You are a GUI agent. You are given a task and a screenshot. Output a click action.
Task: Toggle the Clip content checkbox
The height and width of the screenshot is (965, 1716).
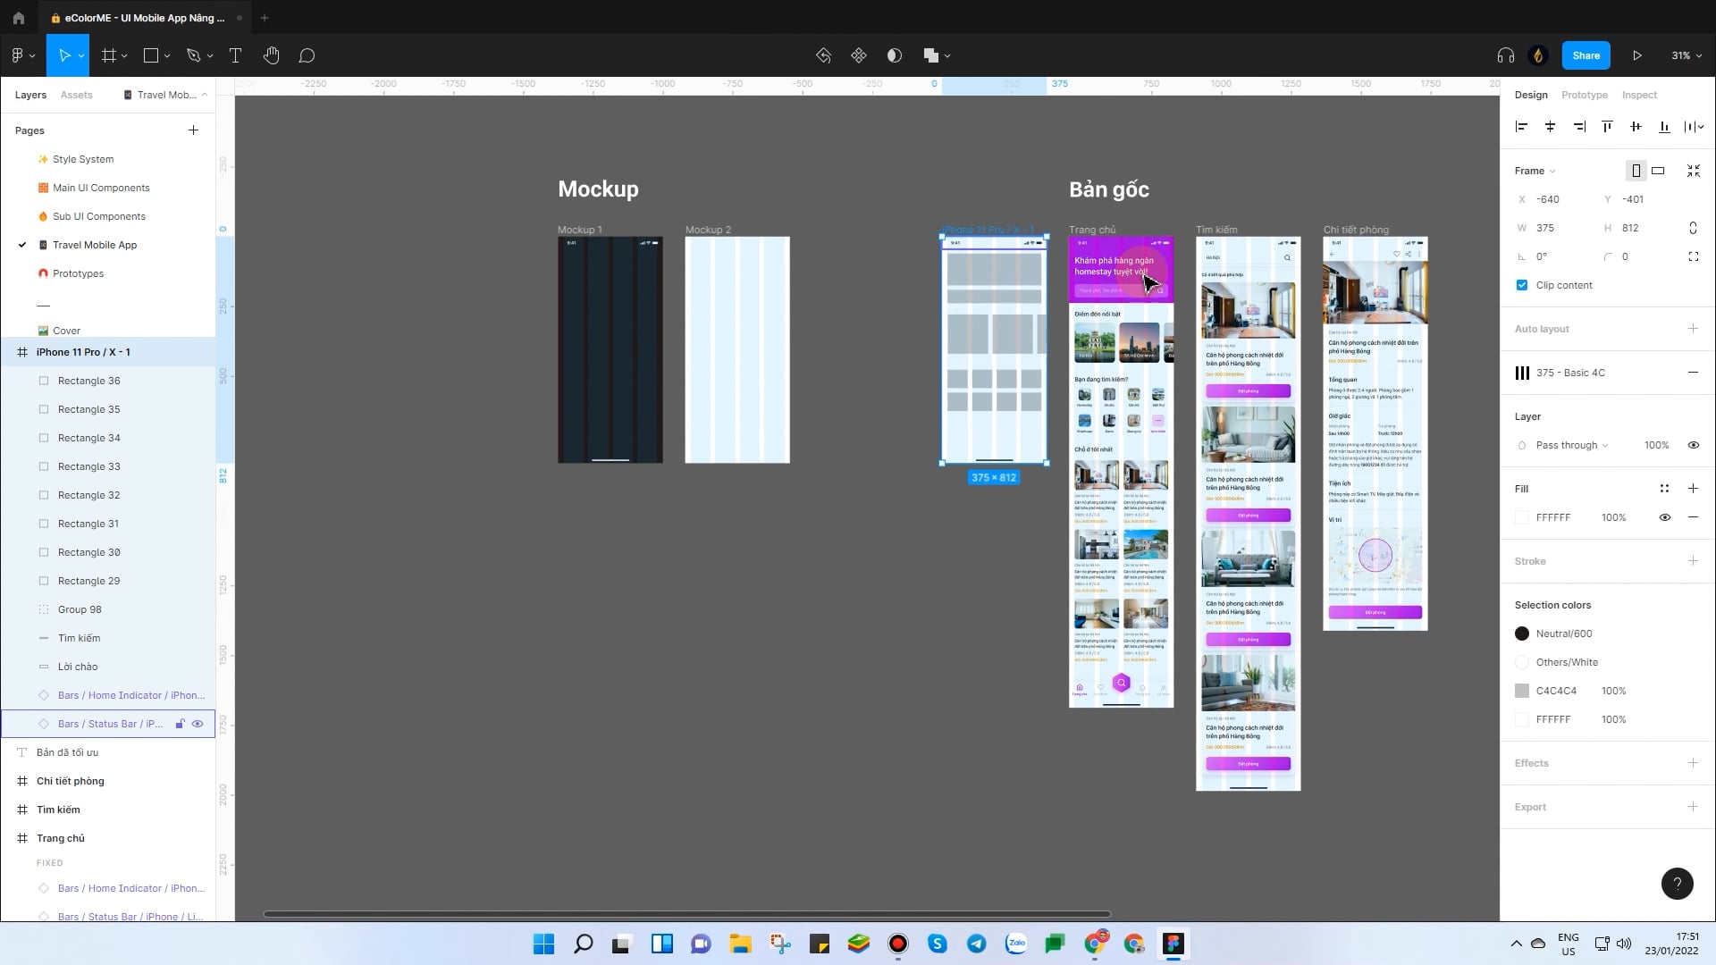(x=1522, y=285)
